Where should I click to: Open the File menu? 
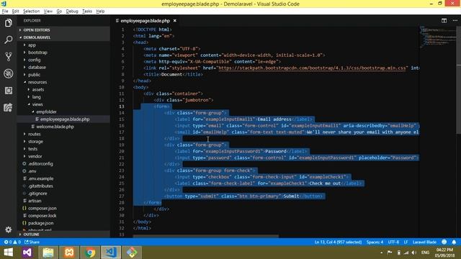click(5, 12)
